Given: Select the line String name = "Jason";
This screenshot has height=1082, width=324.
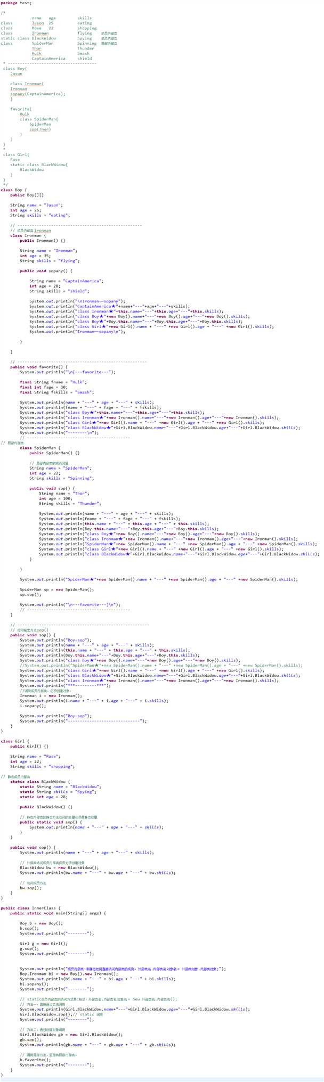Looking at the screenshot, I should click(x=36, y=205).
